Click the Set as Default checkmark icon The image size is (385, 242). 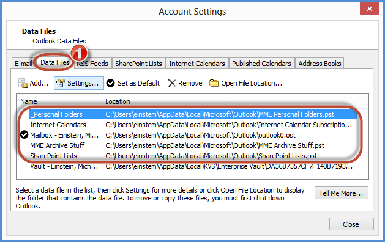[x=111, y=83]
